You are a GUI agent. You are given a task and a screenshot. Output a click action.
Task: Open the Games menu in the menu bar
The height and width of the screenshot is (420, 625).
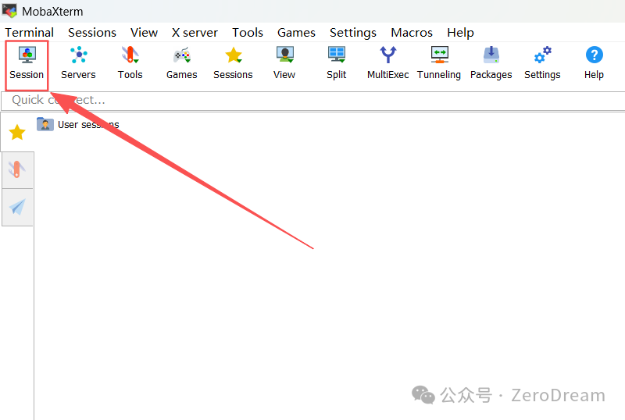(x=296, y=32)
